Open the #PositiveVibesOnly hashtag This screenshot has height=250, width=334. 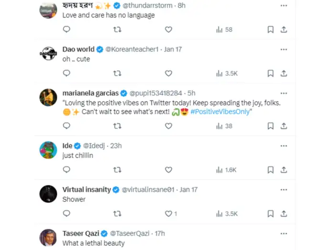(x=220, y=112)
